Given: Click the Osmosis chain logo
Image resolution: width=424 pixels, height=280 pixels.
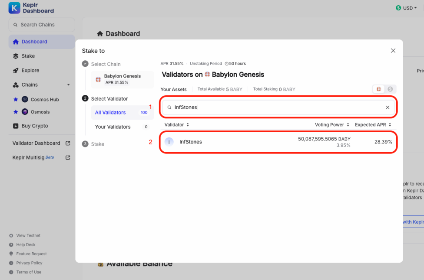Looking at the screenshot, I should [x=25, y=112].
